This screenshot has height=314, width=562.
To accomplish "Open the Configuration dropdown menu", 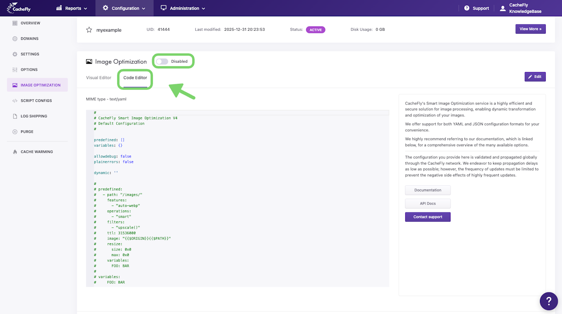I will 124,8.
